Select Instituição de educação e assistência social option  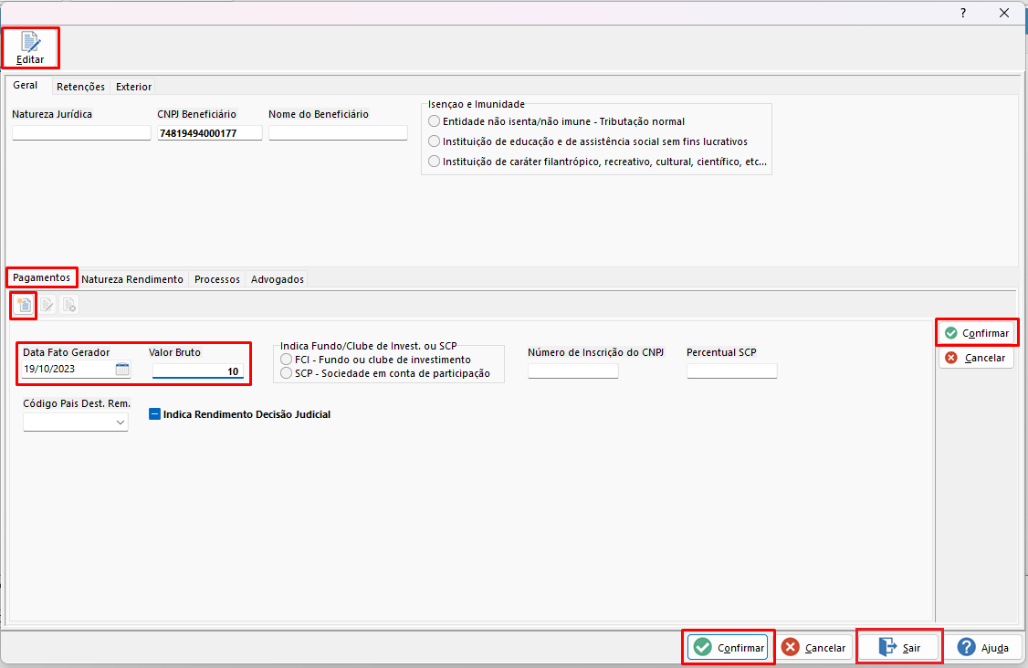(434, 141)
